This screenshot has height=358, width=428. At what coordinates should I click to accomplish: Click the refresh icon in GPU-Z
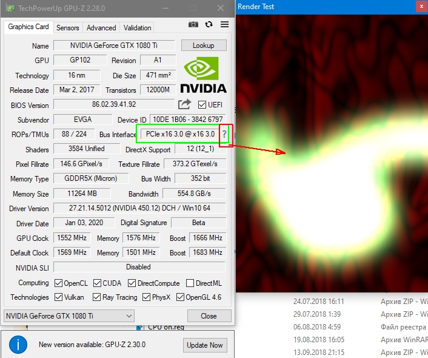tap(209, 25)
